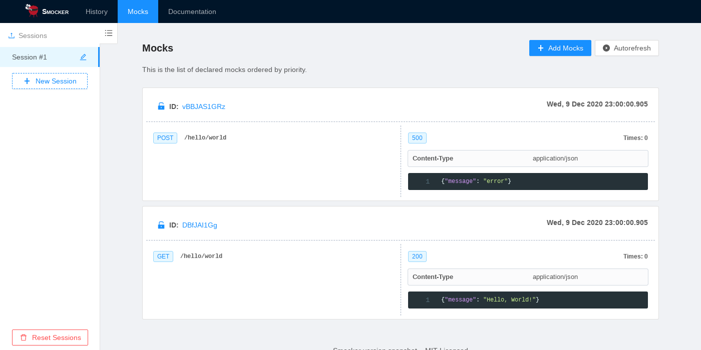The width and height of the screenshot is (701, 350).
Task: Toggle lock on mock DBfJAI1Gg
Action: pos(161,225)
